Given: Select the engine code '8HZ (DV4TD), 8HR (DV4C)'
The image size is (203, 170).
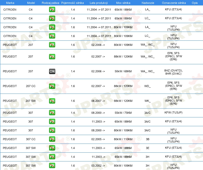Looking at the screenshot, I should pyautogui.click(x=173, y=72).
